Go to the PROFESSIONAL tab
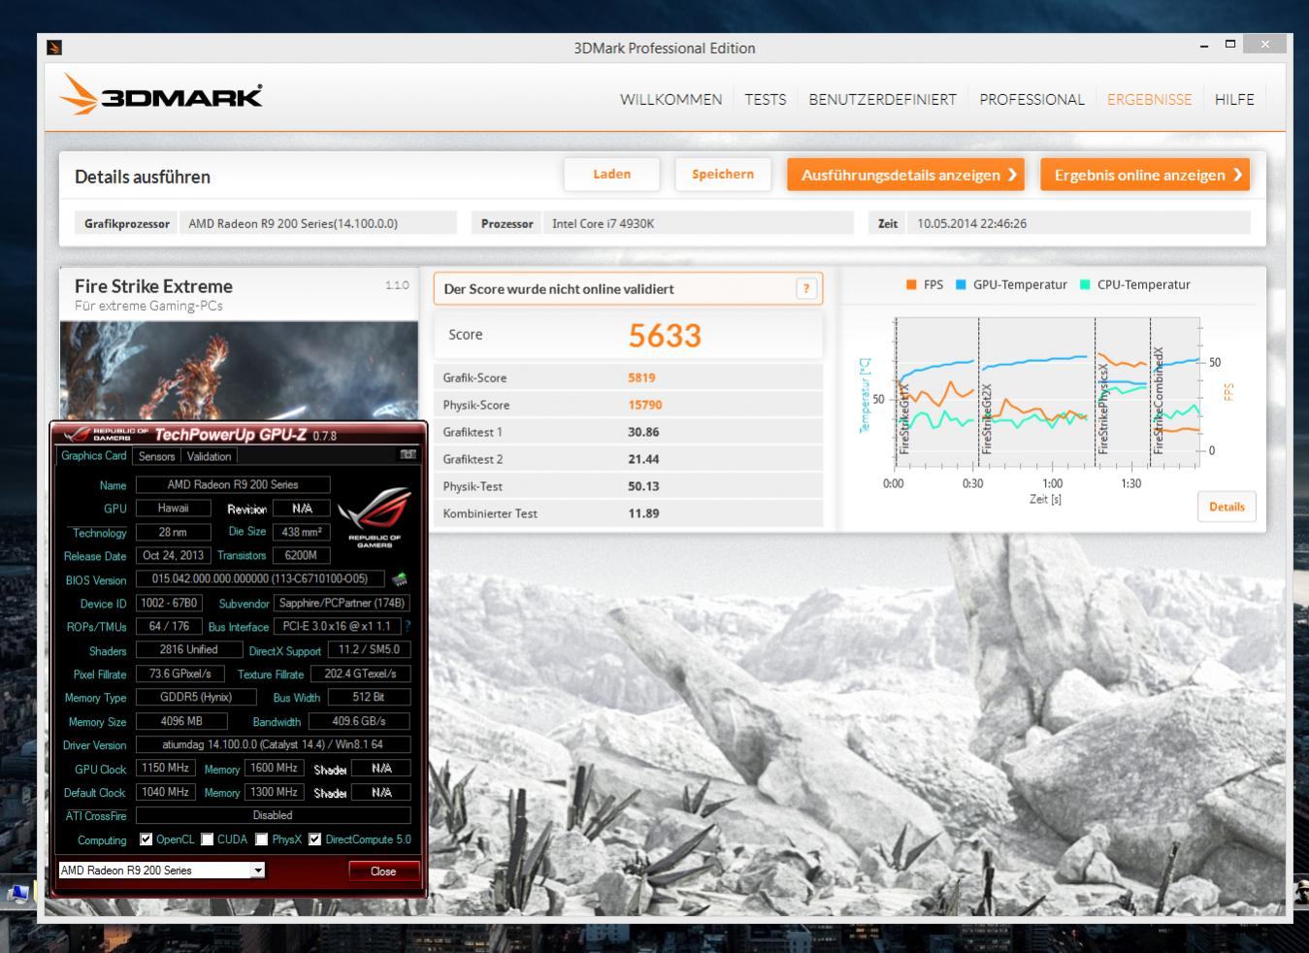Image resolution: width=1309 pixels, height=953 pixels. coord(1031,99)
